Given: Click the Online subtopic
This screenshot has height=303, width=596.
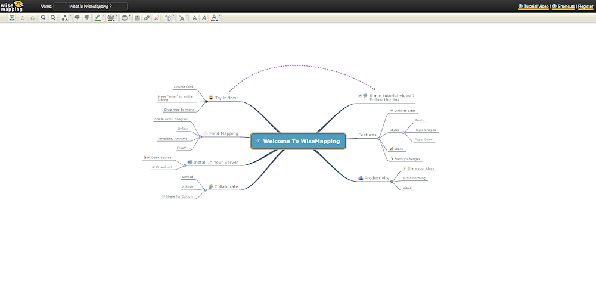Looking at the screenshot, I should coord(183,129).
